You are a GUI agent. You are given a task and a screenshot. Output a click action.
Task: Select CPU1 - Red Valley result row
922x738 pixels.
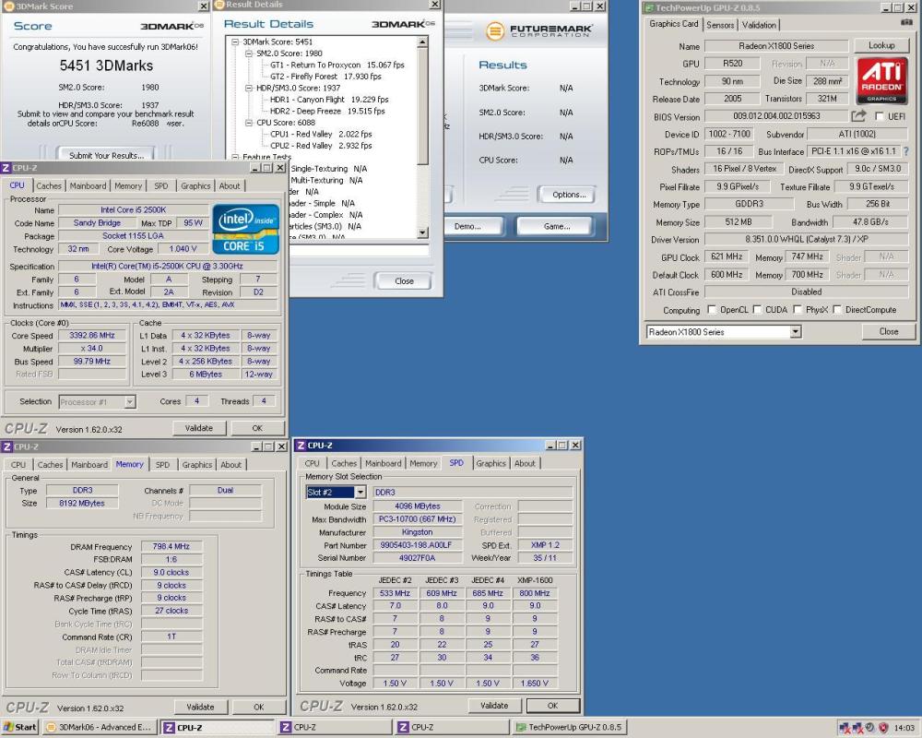tap(321, 134)
